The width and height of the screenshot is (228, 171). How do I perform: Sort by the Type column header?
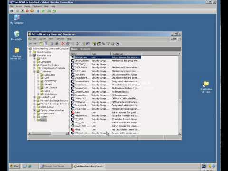click(x=100, y=54)
